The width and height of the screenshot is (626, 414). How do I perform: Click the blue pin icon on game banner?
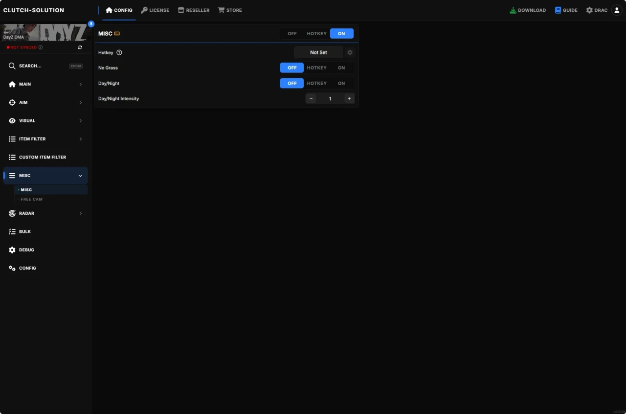point(91,23)
